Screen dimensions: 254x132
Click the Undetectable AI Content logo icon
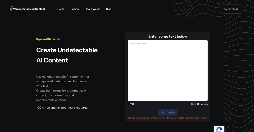[x=12, y=9]
